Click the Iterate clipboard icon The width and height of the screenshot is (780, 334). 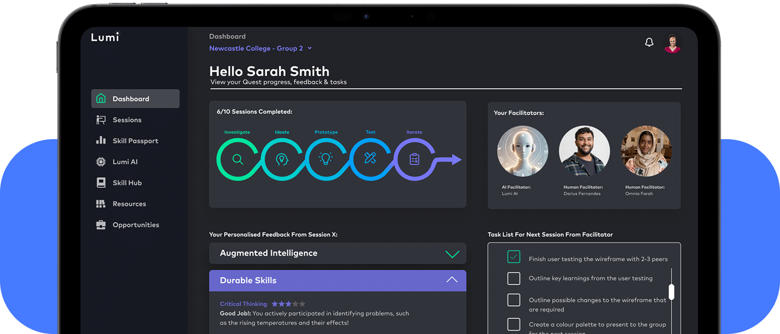click(414, 159)
